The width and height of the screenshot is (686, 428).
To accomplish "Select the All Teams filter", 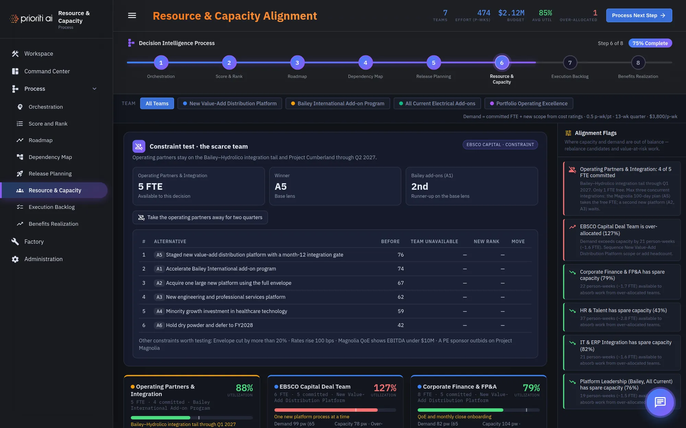I will pyautogui.click(x=157, y=103).
